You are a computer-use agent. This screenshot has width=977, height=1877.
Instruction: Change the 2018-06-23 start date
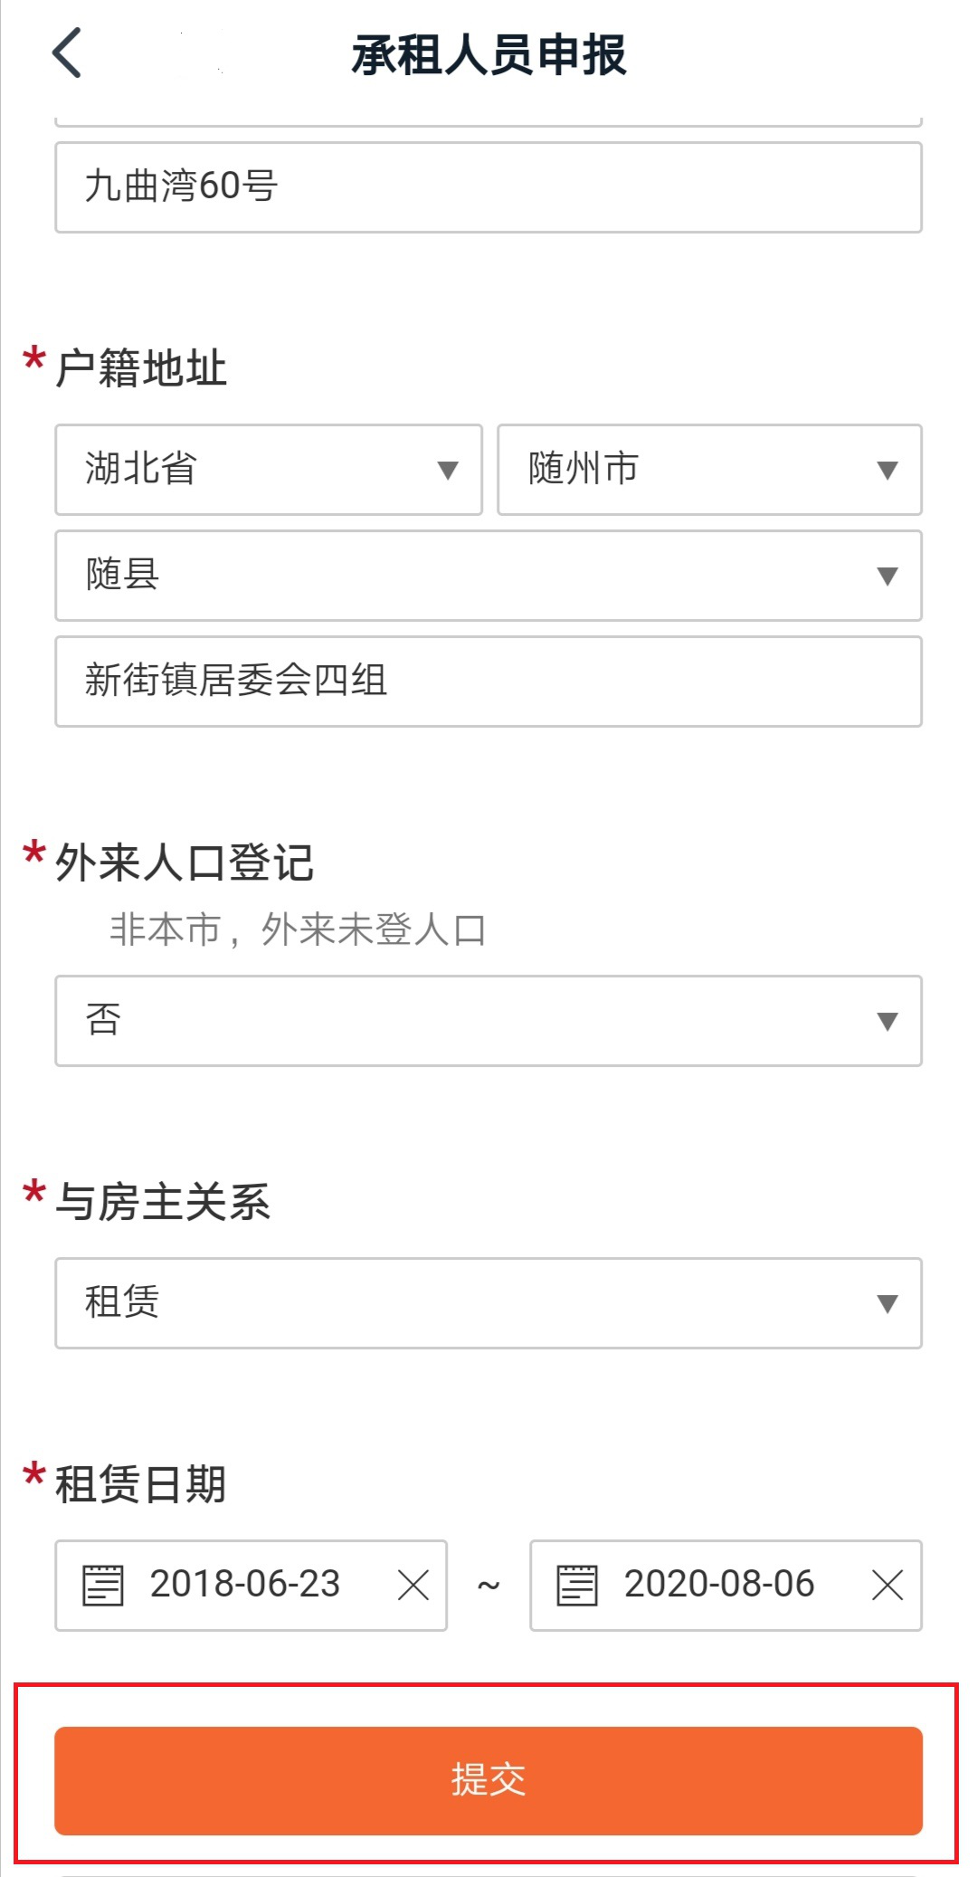coord(245,1585)
